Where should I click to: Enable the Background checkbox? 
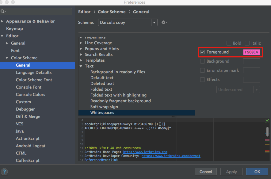click(202, 61)
